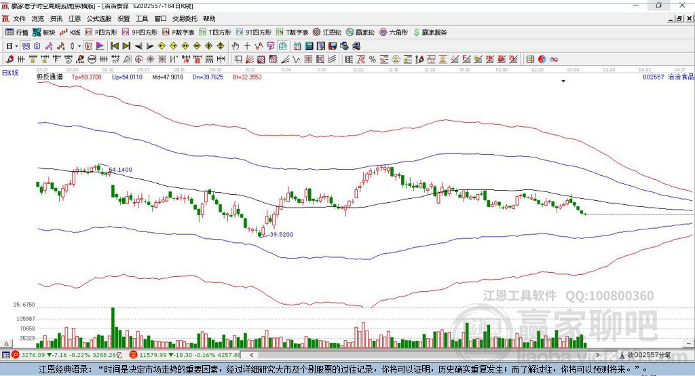Open the P四方形 tool
This screenshot has height=376, width=695.
coord(101,33)
